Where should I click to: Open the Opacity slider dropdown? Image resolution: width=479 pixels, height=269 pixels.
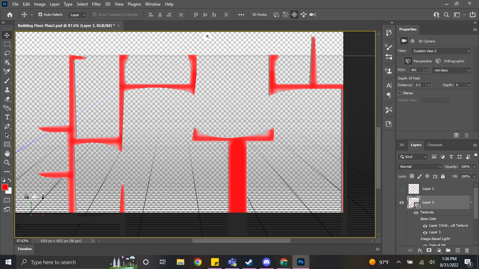point(474,166)
